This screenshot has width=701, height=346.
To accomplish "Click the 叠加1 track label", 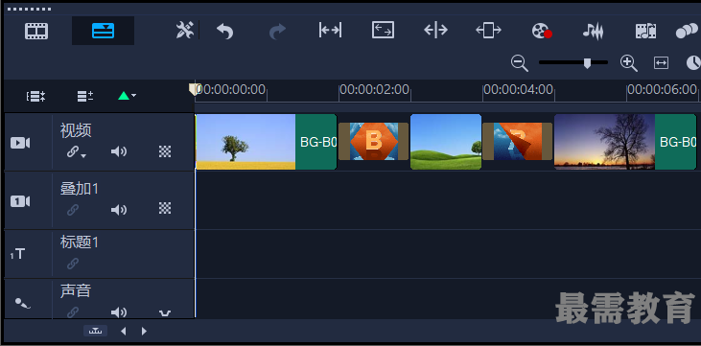I will tap(80, 189).
